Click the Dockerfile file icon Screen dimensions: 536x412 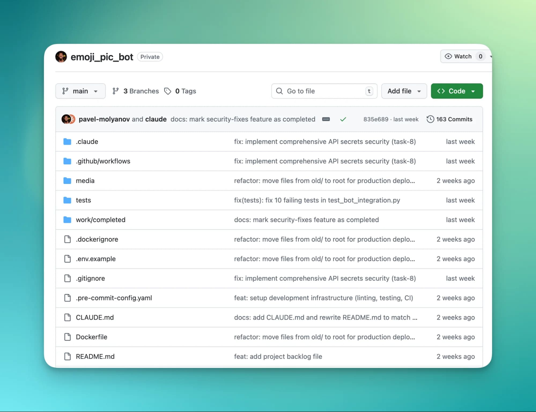(x=68, y=337)
